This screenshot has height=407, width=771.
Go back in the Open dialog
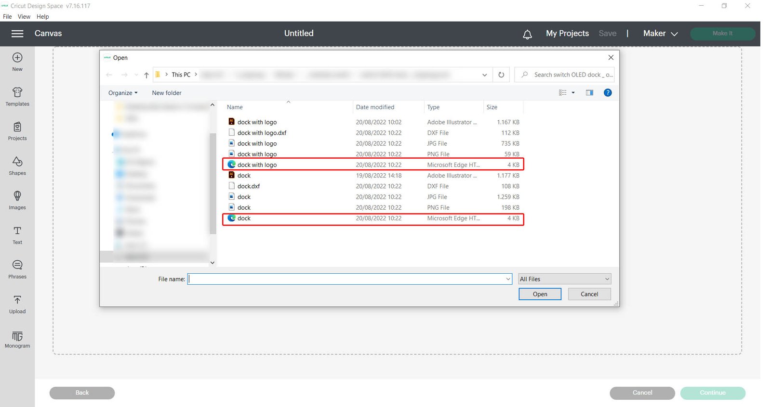pos(109,75)
